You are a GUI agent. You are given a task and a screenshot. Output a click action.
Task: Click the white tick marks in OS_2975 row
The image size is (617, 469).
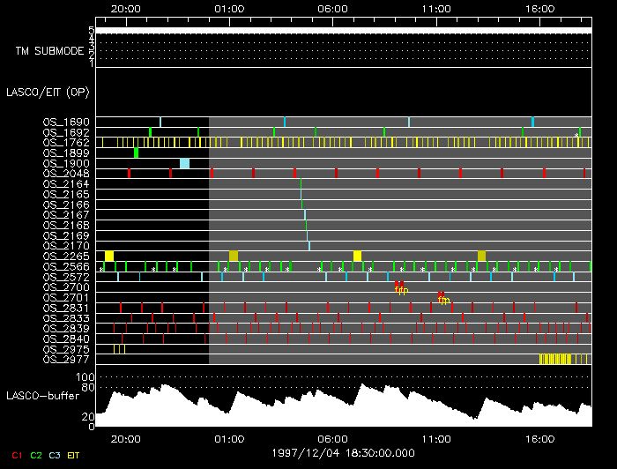point(118,349)
